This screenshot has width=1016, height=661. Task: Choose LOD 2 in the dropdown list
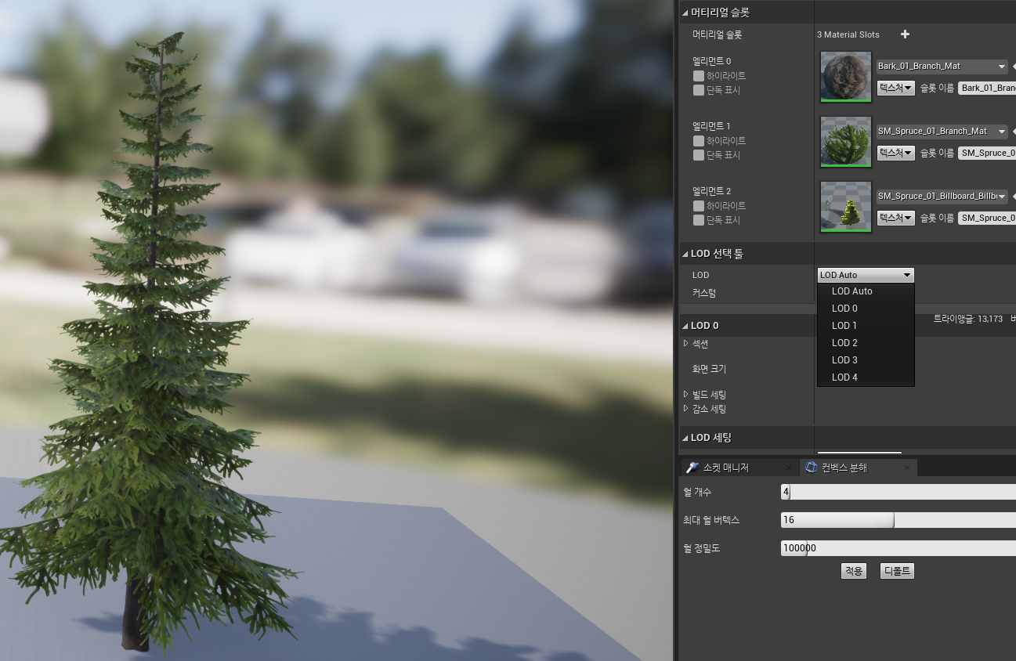[x=866, y=343]
